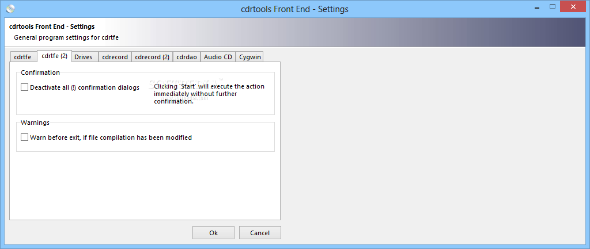This screenshot has width=590, height=249.
Task: Click the Warnings group label
Action: click(35, 122)
